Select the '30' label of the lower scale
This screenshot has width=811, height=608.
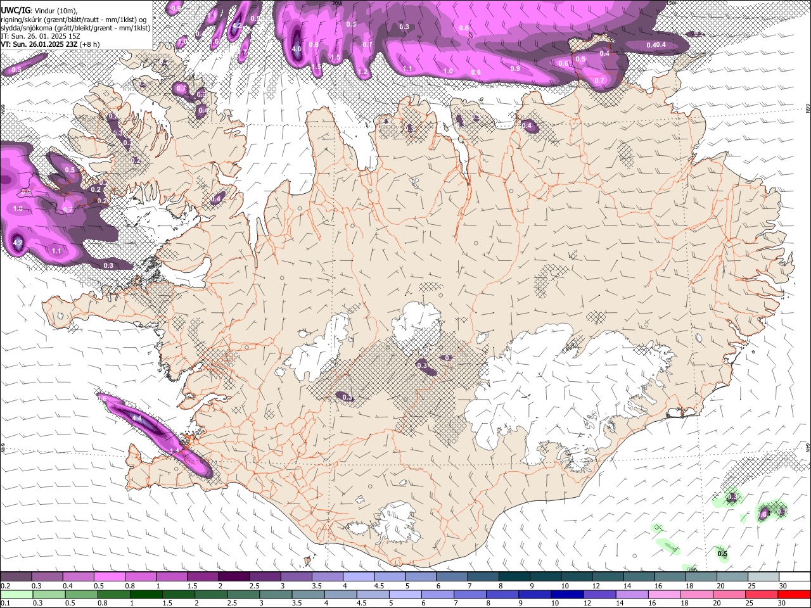(781, 604)
